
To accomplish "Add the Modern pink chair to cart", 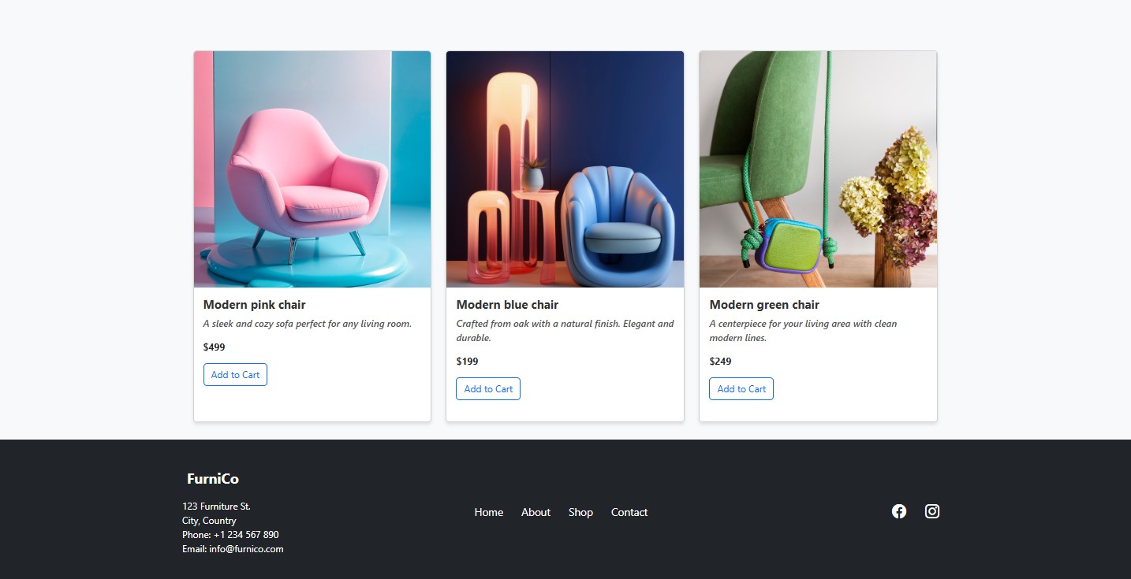I will pos(235,375).
